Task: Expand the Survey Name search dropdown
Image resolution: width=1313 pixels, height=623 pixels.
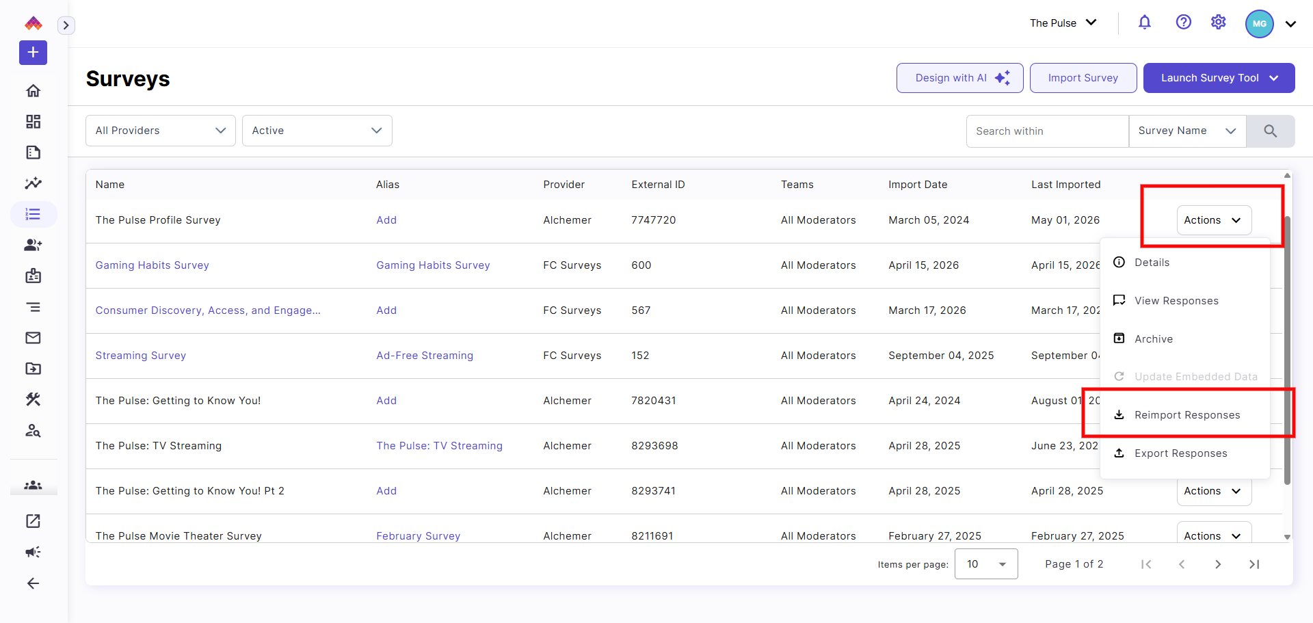Action: [1187, 131]
